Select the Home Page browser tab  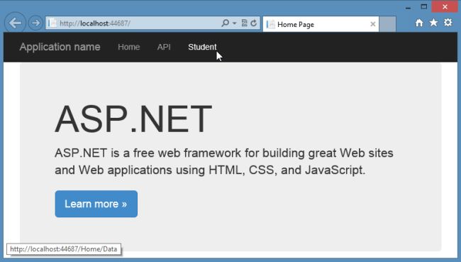click(x=321, y=24)
